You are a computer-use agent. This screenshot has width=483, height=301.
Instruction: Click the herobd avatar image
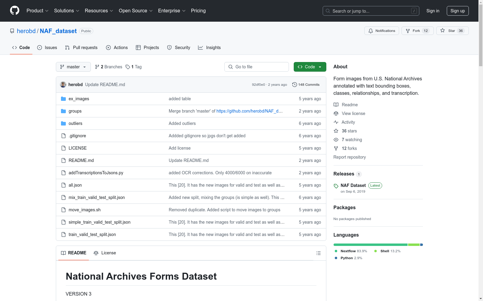coord(63,85)
